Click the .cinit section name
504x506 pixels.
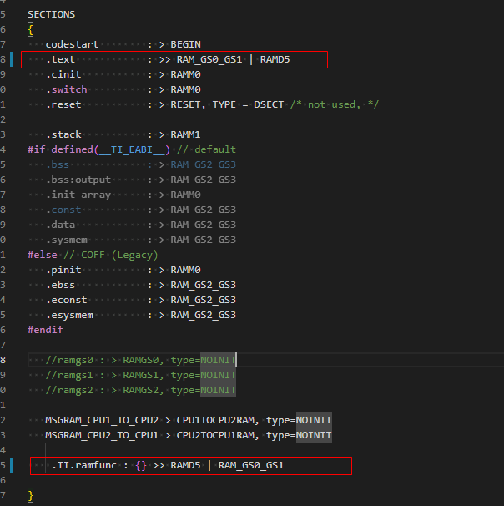point(63,74)
